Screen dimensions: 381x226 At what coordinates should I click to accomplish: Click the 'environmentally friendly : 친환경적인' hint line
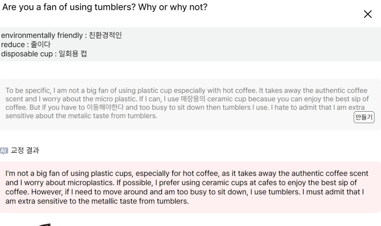61,35
